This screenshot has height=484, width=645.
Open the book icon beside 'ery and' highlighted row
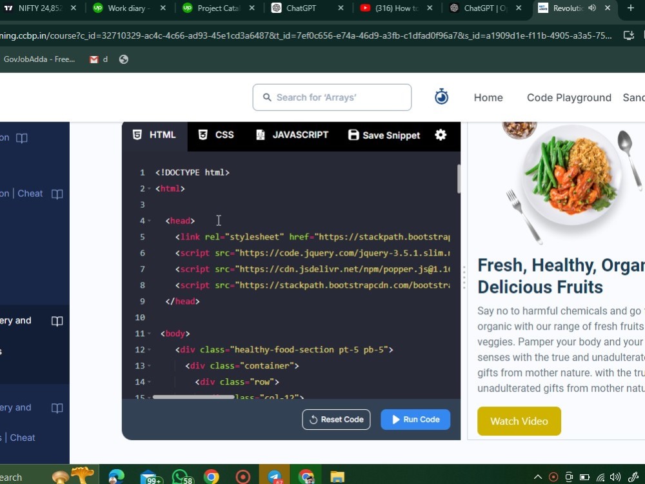tap(57, 321)
